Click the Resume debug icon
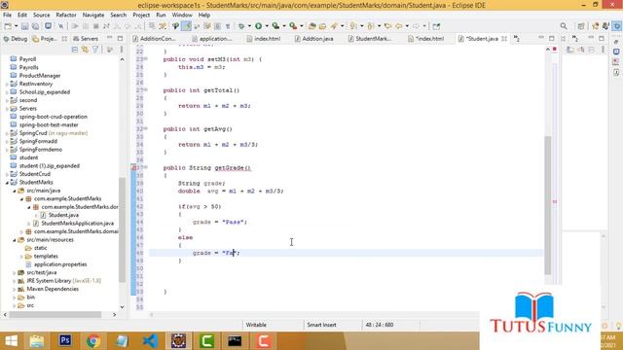Image resolution: width=623 pixels, height=350 pixels. (x=75, y=26)
